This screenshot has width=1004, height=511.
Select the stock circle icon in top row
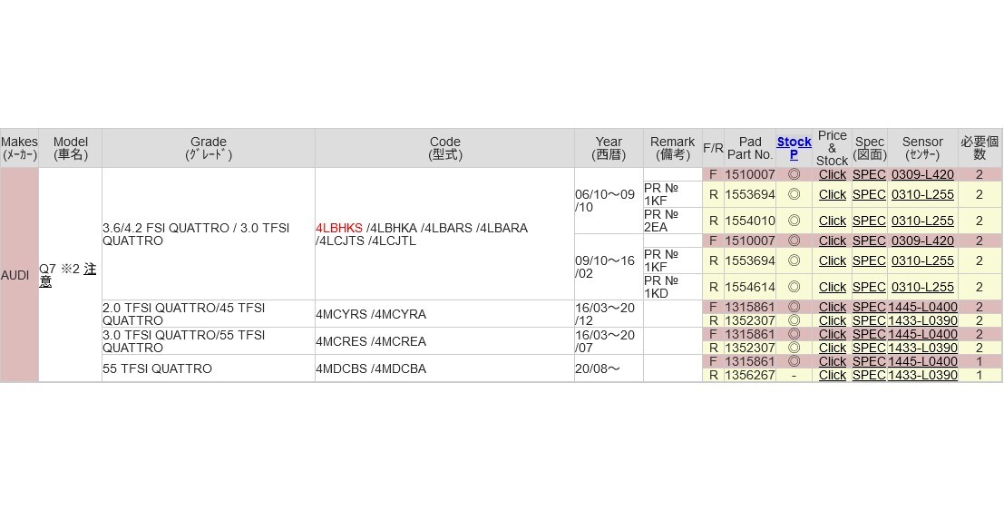[794, 174]
